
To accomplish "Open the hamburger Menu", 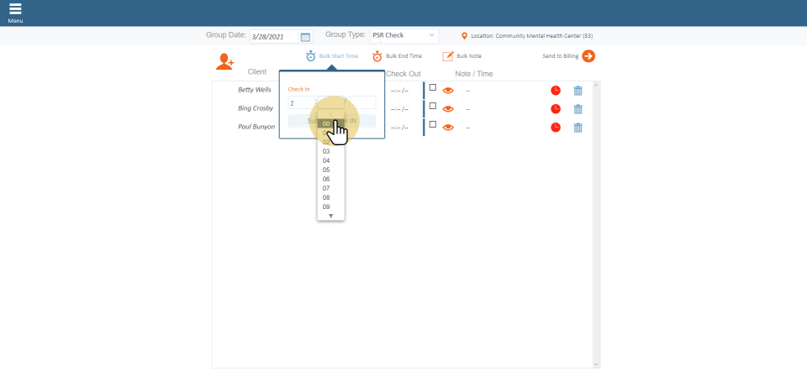I will (15, 11).
